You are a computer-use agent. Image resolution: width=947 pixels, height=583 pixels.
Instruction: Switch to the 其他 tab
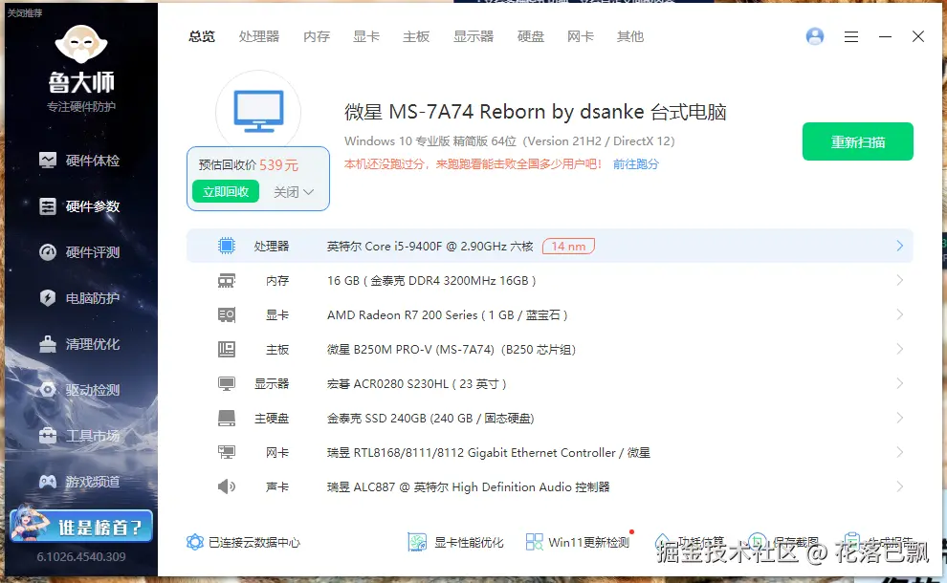point(630,37)
